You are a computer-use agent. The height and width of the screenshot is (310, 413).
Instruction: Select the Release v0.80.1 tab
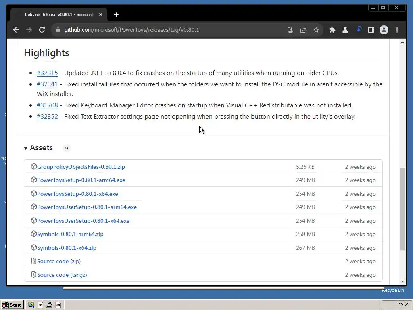coord(58,15)
